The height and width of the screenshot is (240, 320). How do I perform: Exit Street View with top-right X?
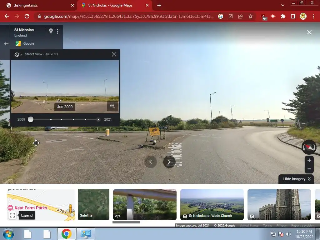(309, 32)
